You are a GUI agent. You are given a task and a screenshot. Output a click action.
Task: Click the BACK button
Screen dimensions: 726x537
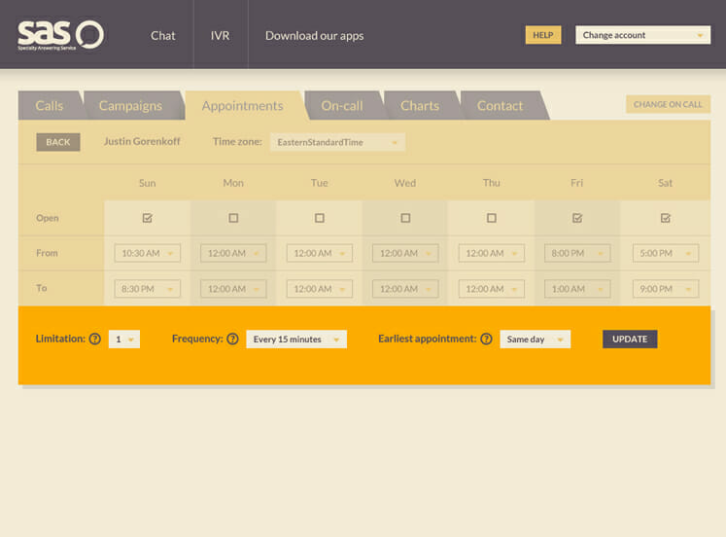58,142
